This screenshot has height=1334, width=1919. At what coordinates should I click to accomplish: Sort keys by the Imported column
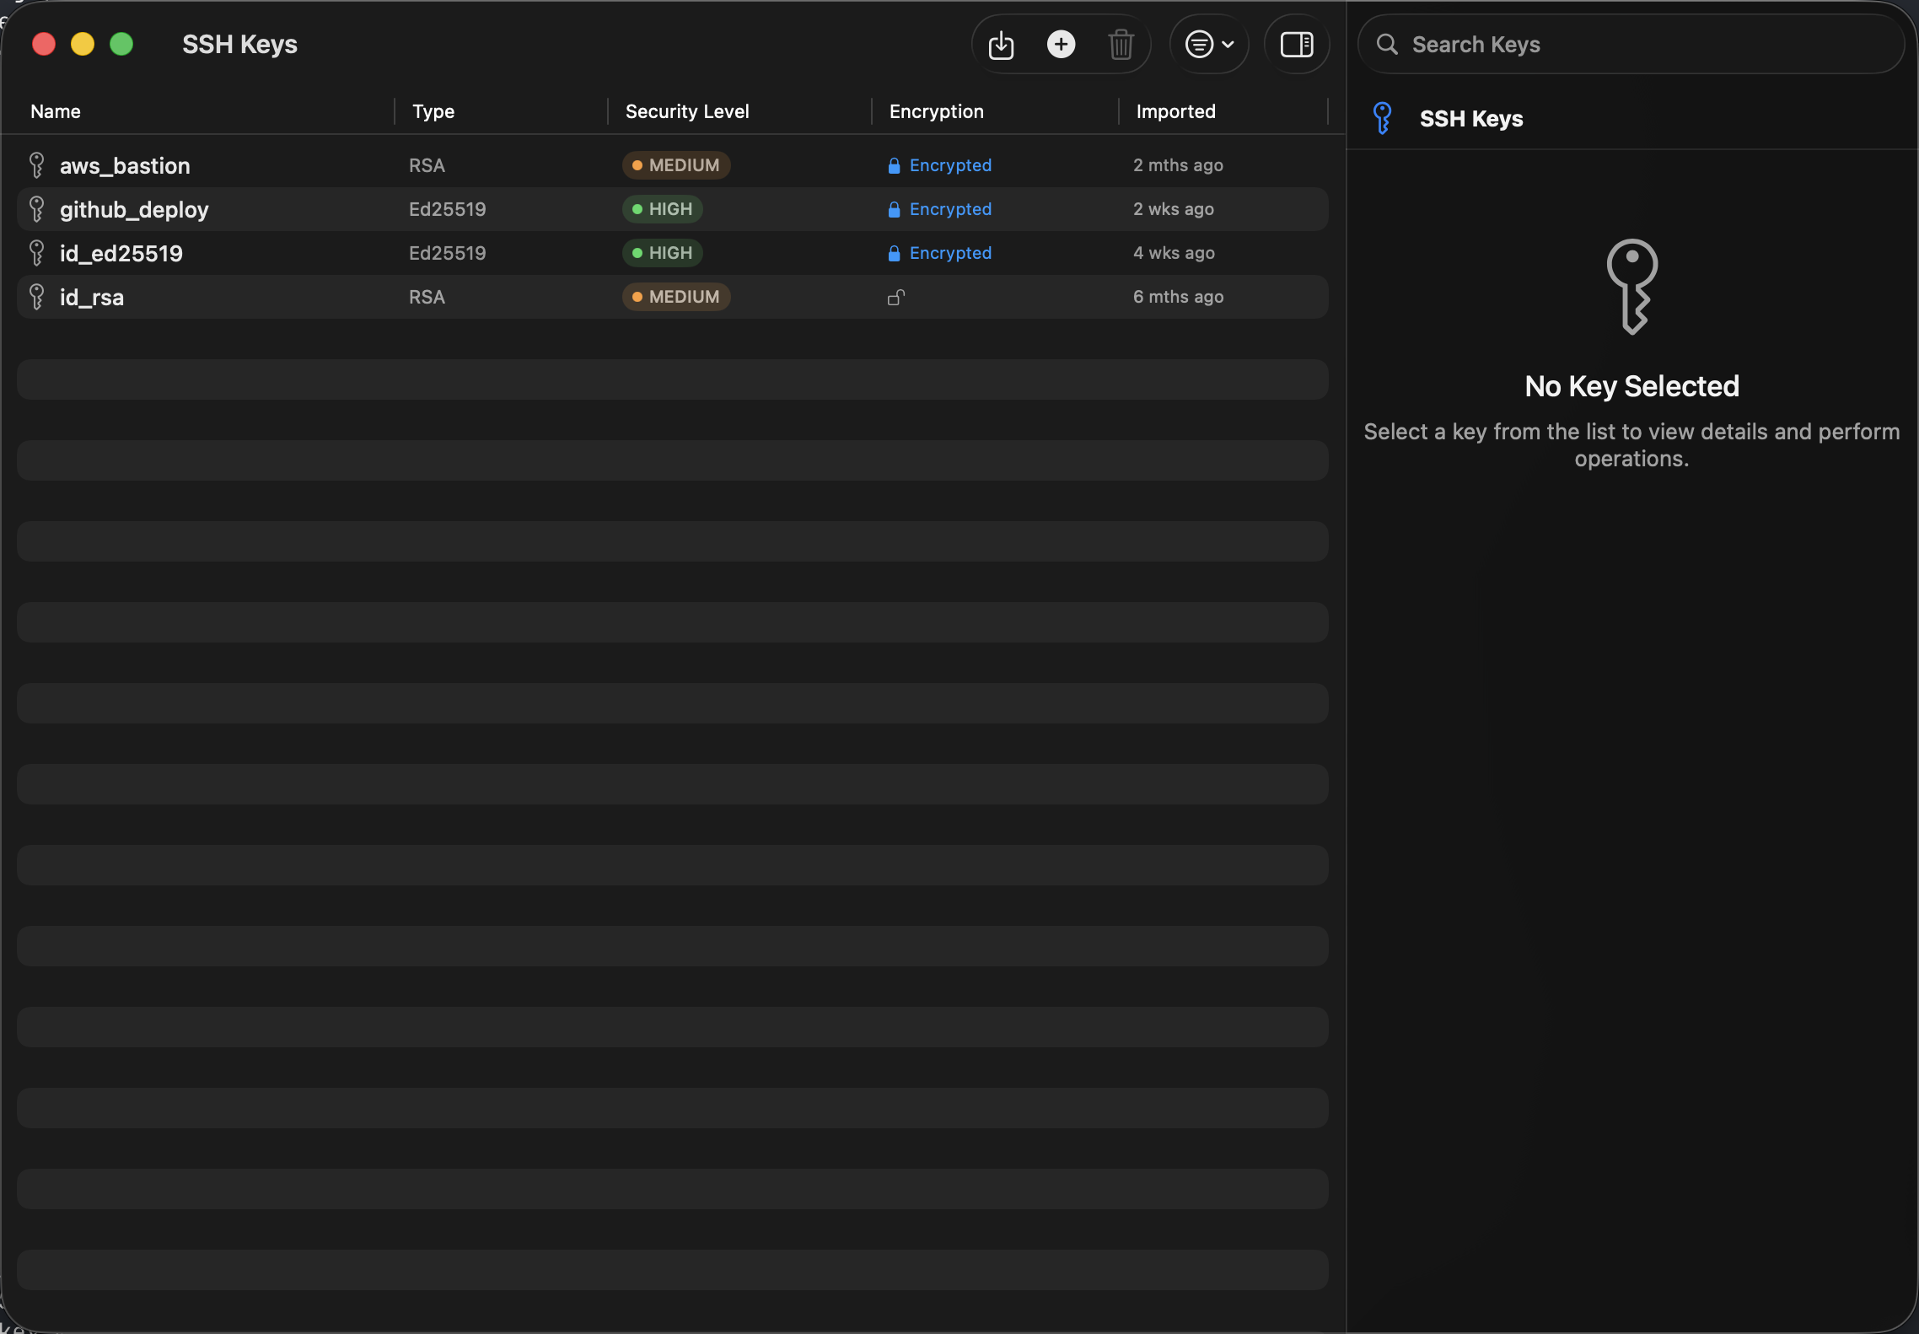[1176, 110]
